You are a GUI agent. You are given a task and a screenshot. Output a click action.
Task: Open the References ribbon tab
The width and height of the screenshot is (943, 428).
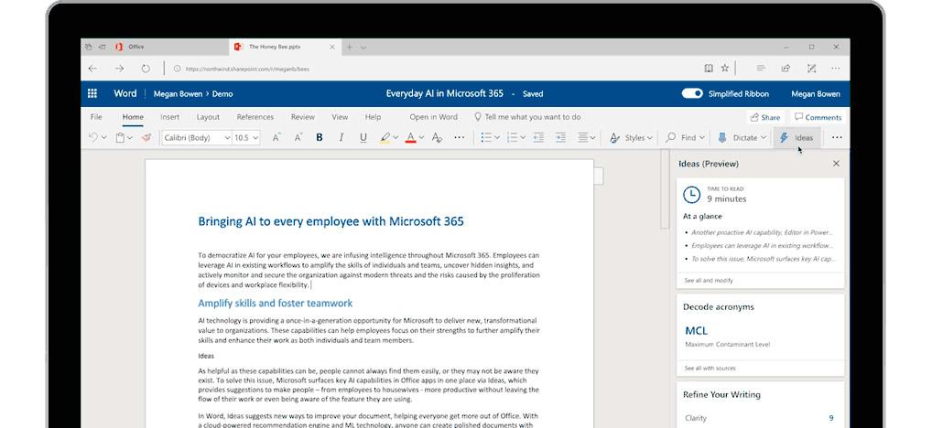[x=255, y=117]
